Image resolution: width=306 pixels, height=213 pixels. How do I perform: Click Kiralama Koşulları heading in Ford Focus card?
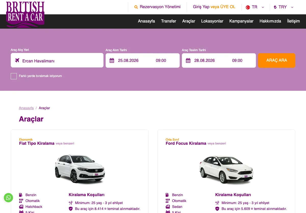click(233, 195)
